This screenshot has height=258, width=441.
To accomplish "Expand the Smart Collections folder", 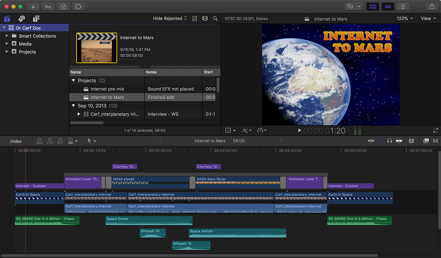I will tap(7, 36).
